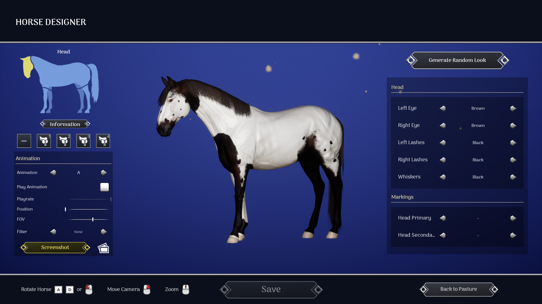This screenshot has width=542, height=304.
Task: Select previous Filter option
Action: tap(53, 232)
